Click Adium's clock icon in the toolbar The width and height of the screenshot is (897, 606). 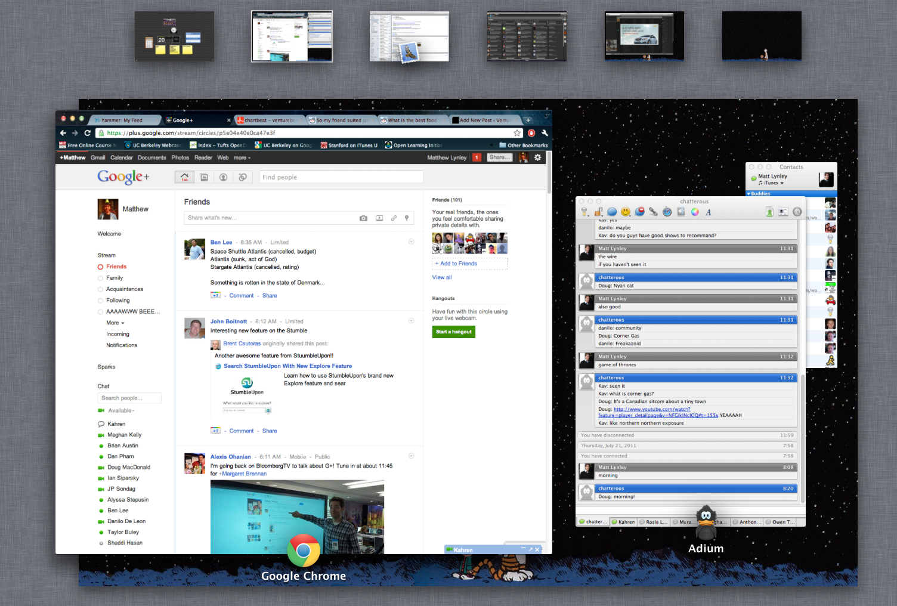pos(797,212)
